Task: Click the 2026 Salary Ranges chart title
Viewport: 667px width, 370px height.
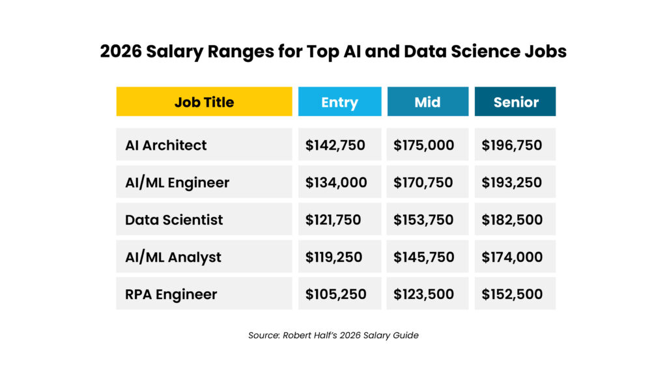Action: (x=333, y=51)
